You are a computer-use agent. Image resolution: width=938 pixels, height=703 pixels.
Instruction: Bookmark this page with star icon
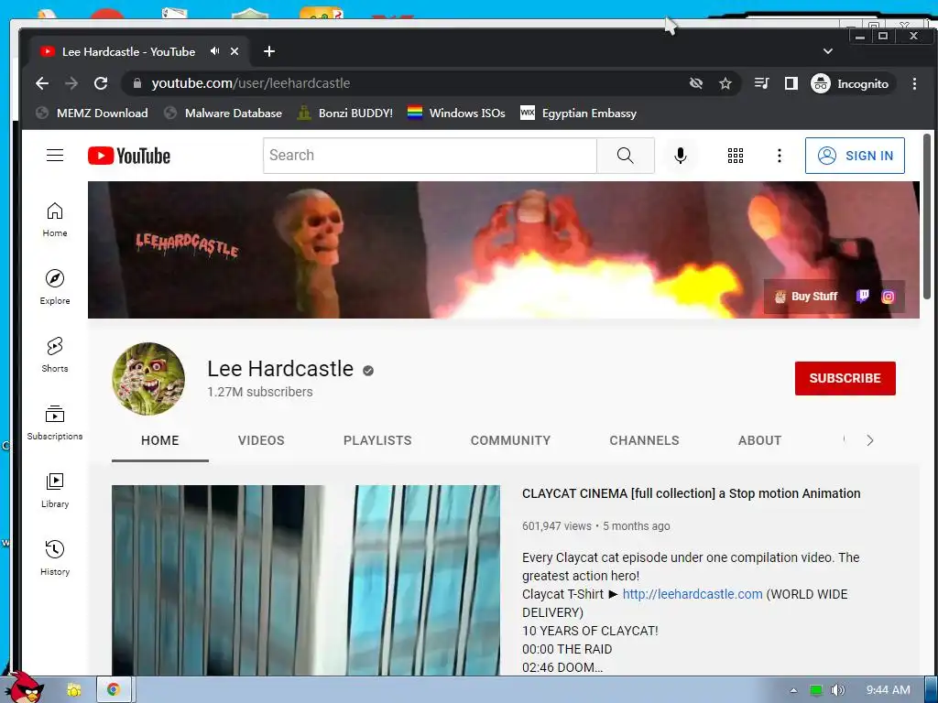(725, 83)
